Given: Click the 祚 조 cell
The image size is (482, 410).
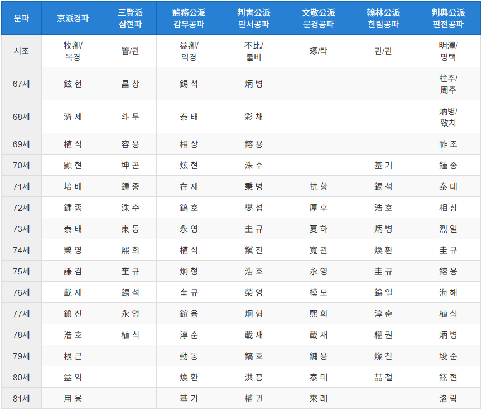Looking at the screenshot, I should [x=448, y=144].
